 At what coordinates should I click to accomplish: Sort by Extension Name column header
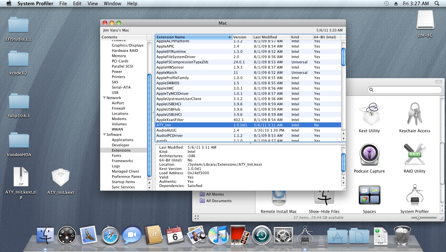(193, 37)
